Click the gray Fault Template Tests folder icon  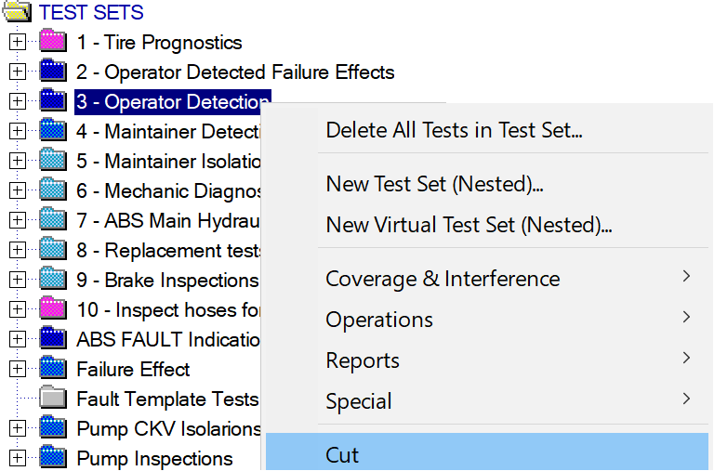click(53, 398)
